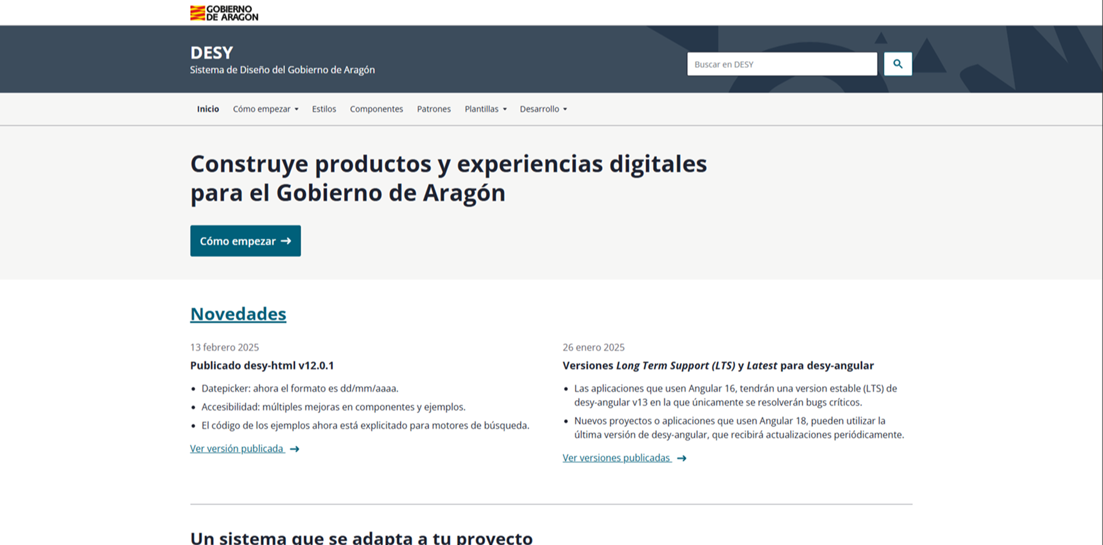Open the Estilos menu item
Screen dimensions: 1103x545
[324, 109]
